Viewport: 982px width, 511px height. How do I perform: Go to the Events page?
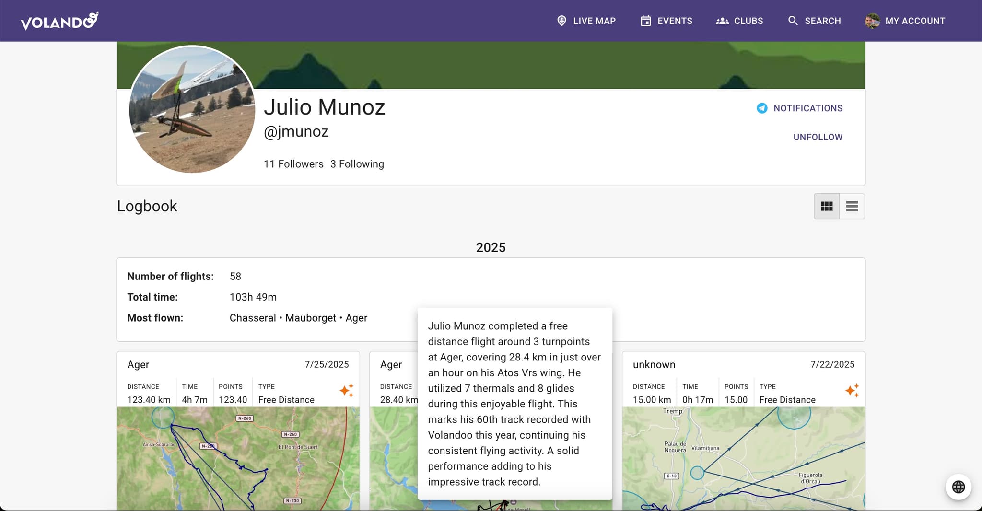[x=666, y=21]
